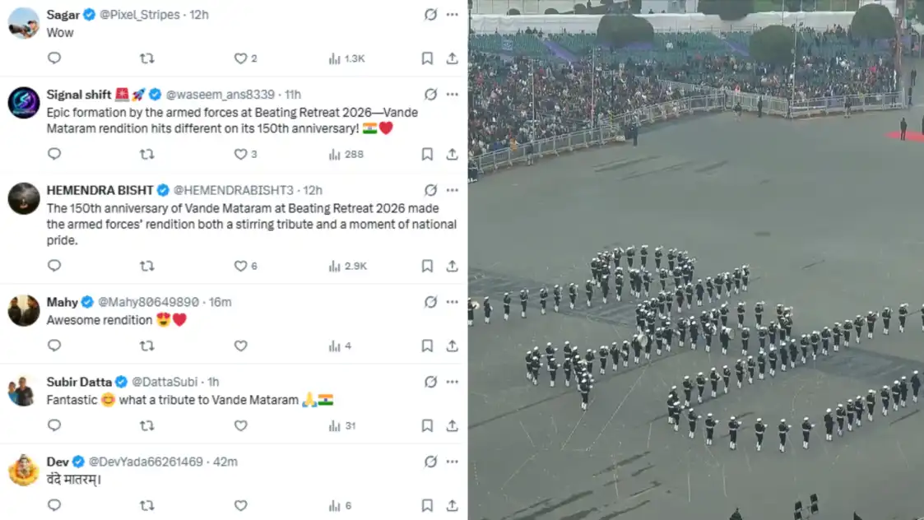The width and height of the screenshot is (924, 520).
Task: Reply to Subir Datta's tweet
Action: [x=54, y=425]
